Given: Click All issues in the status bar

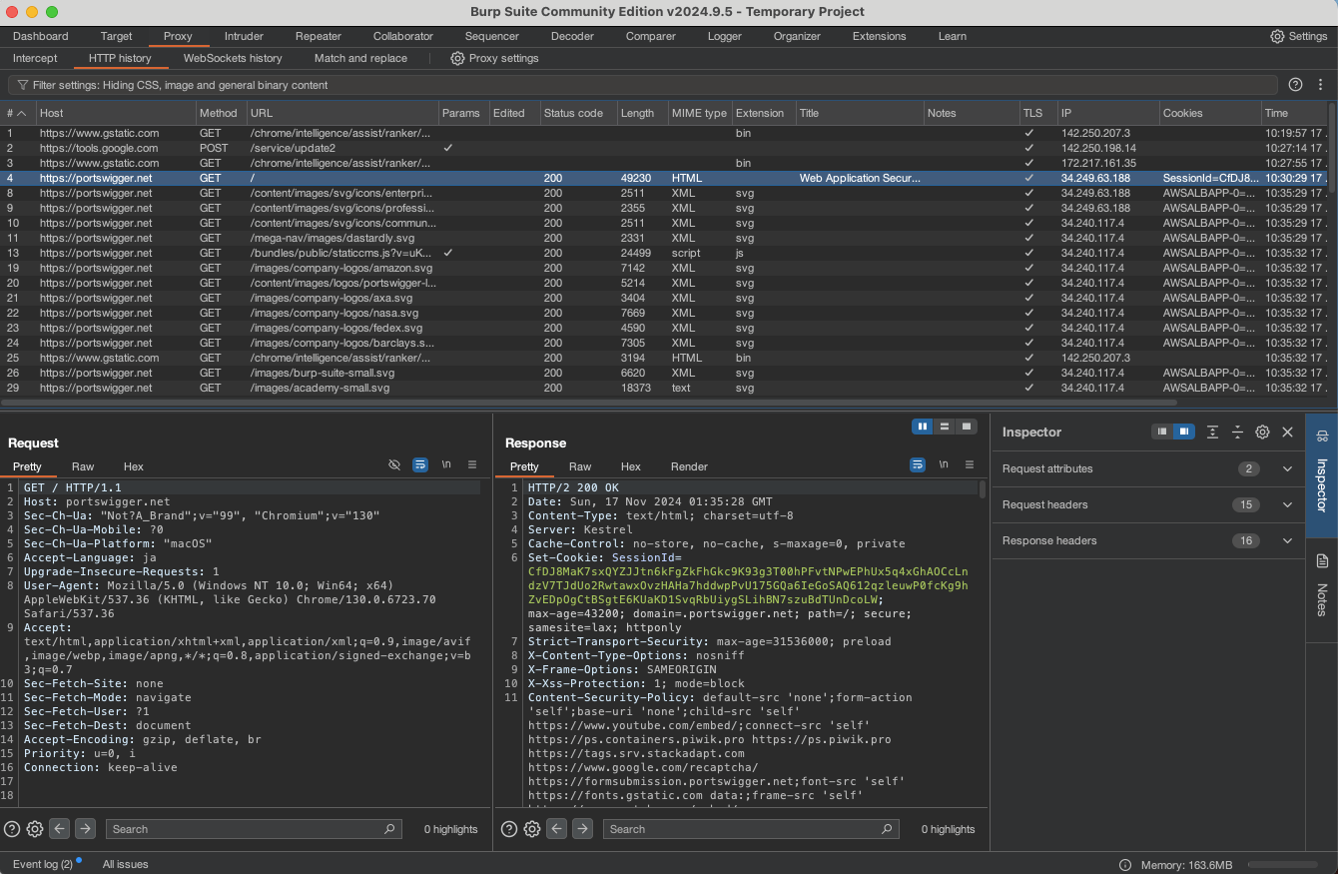Looking at the screenshot, I should pos(125,864).
